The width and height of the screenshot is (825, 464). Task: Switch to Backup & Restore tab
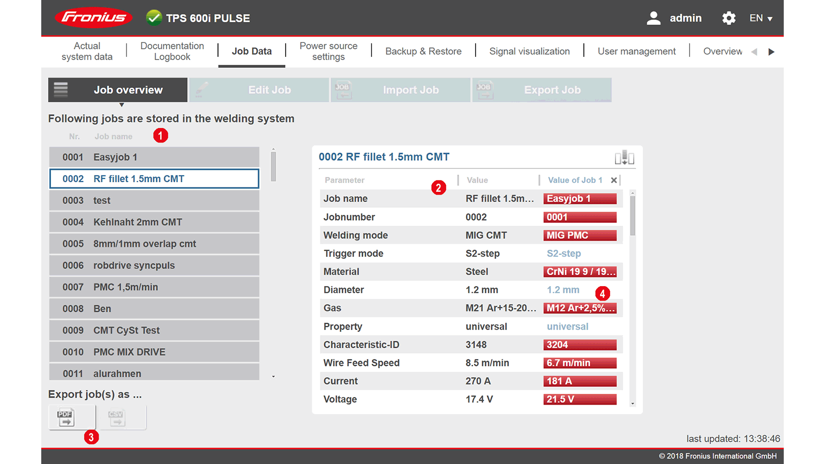click(423, 51)
